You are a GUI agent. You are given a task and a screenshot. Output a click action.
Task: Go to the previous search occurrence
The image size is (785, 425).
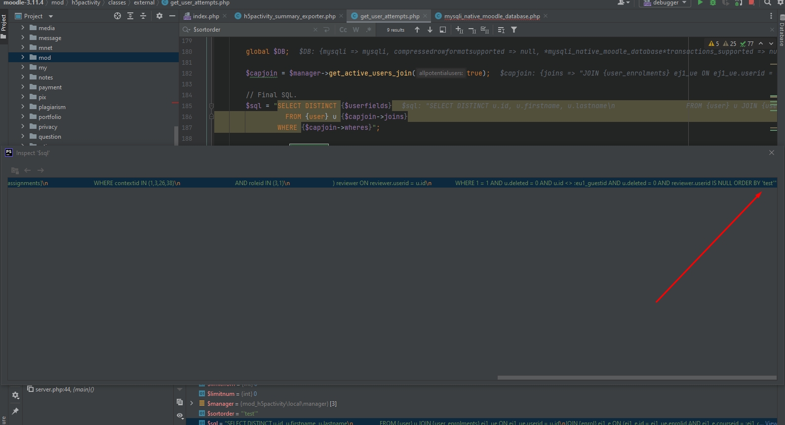coord(417,30)
